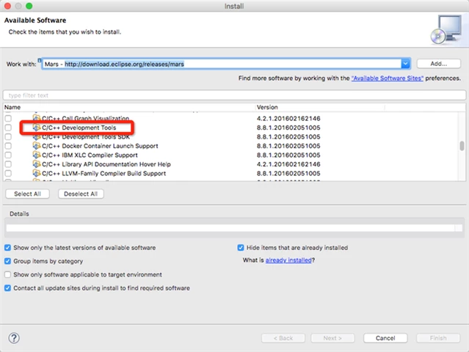
Task: Click the C/C++ Library API Documentation Hover Help icon
Action: pos(37,164)
